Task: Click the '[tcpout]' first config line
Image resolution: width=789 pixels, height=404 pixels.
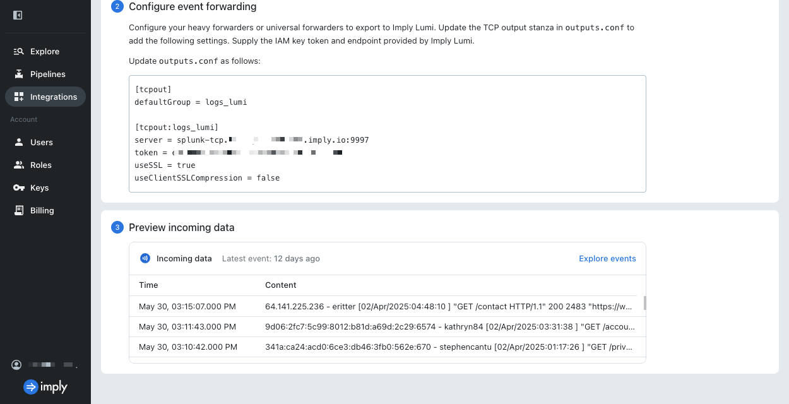Action: tap(153, 89)
